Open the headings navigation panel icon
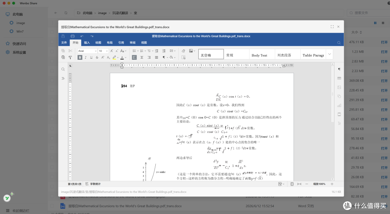The height and width of the screenshot is (214, 390). pos(63,79)
